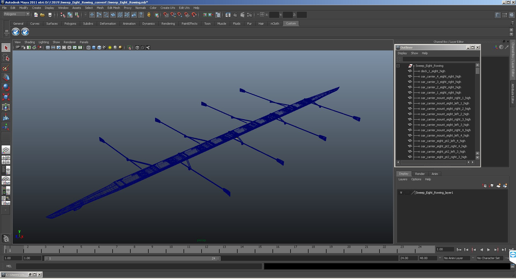Open render settings clapper with dots
Viewport: 516px width, 279px height.
(x=250, y=15)
